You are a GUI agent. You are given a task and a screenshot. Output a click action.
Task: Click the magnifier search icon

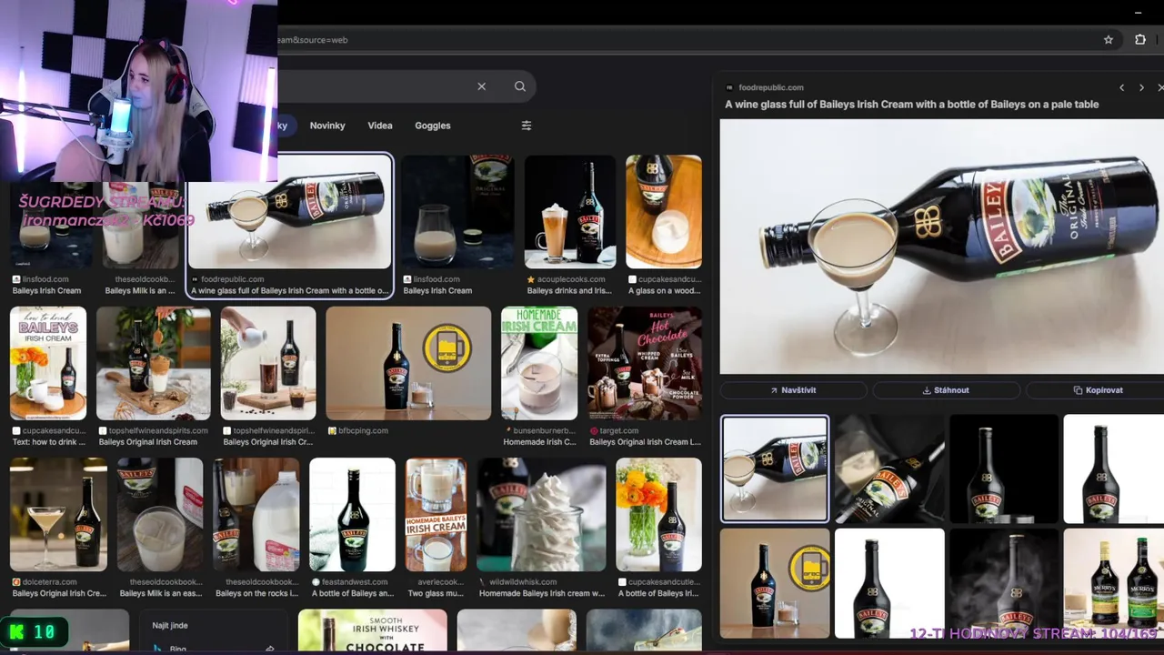(519, 86)
